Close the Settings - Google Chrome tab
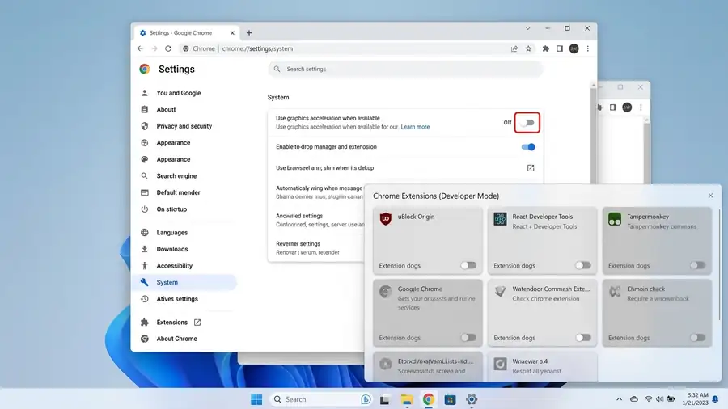Screen dimensions: 728x409 [x=232, y=33]
